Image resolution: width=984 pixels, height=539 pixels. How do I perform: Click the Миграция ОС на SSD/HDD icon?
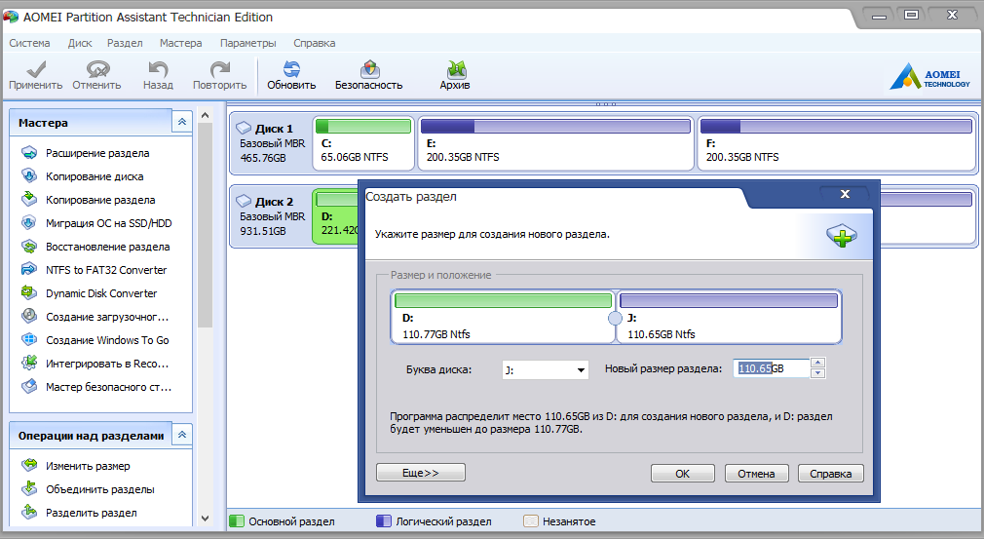pyautogui.click(x=29, y=223)
